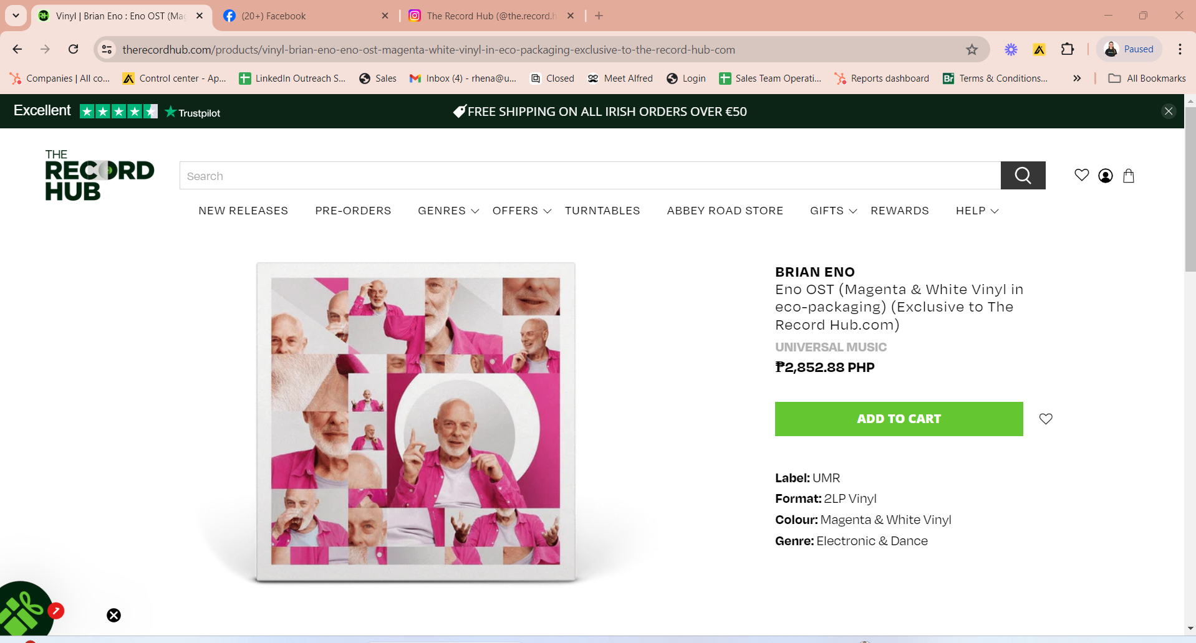Viewport: 1196px width, 643px height.
Task: Open the account profile icon
Action: pos(1106,176)
